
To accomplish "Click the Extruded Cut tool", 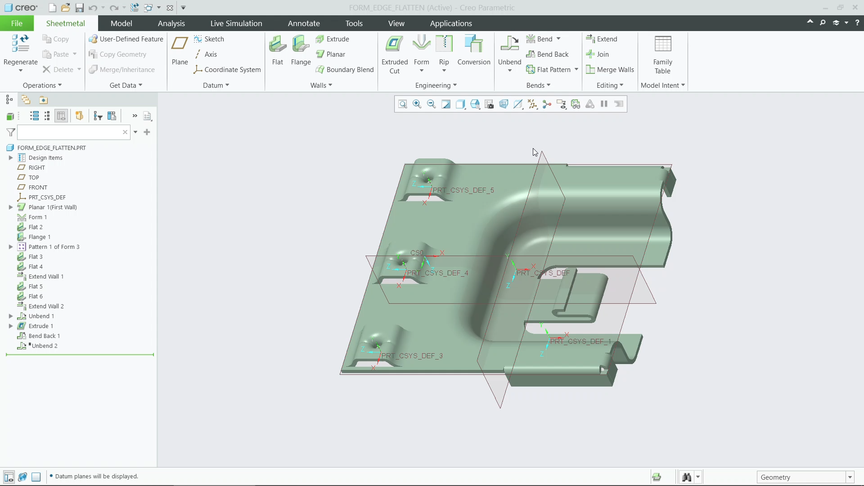I will [x=395, y=54].
